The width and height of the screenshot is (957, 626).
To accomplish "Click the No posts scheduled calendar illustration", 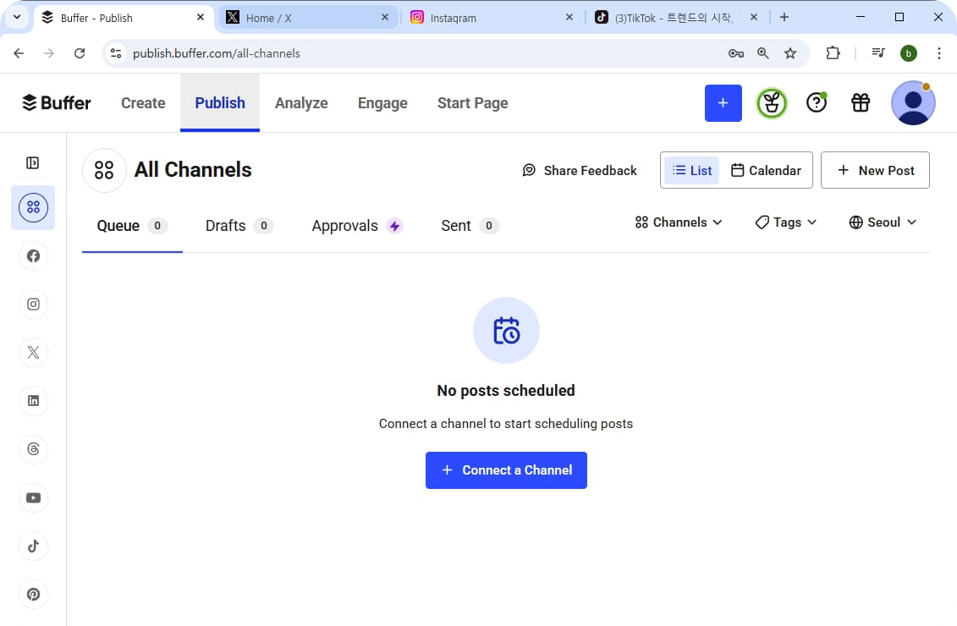I will click(x=506, y=330).
